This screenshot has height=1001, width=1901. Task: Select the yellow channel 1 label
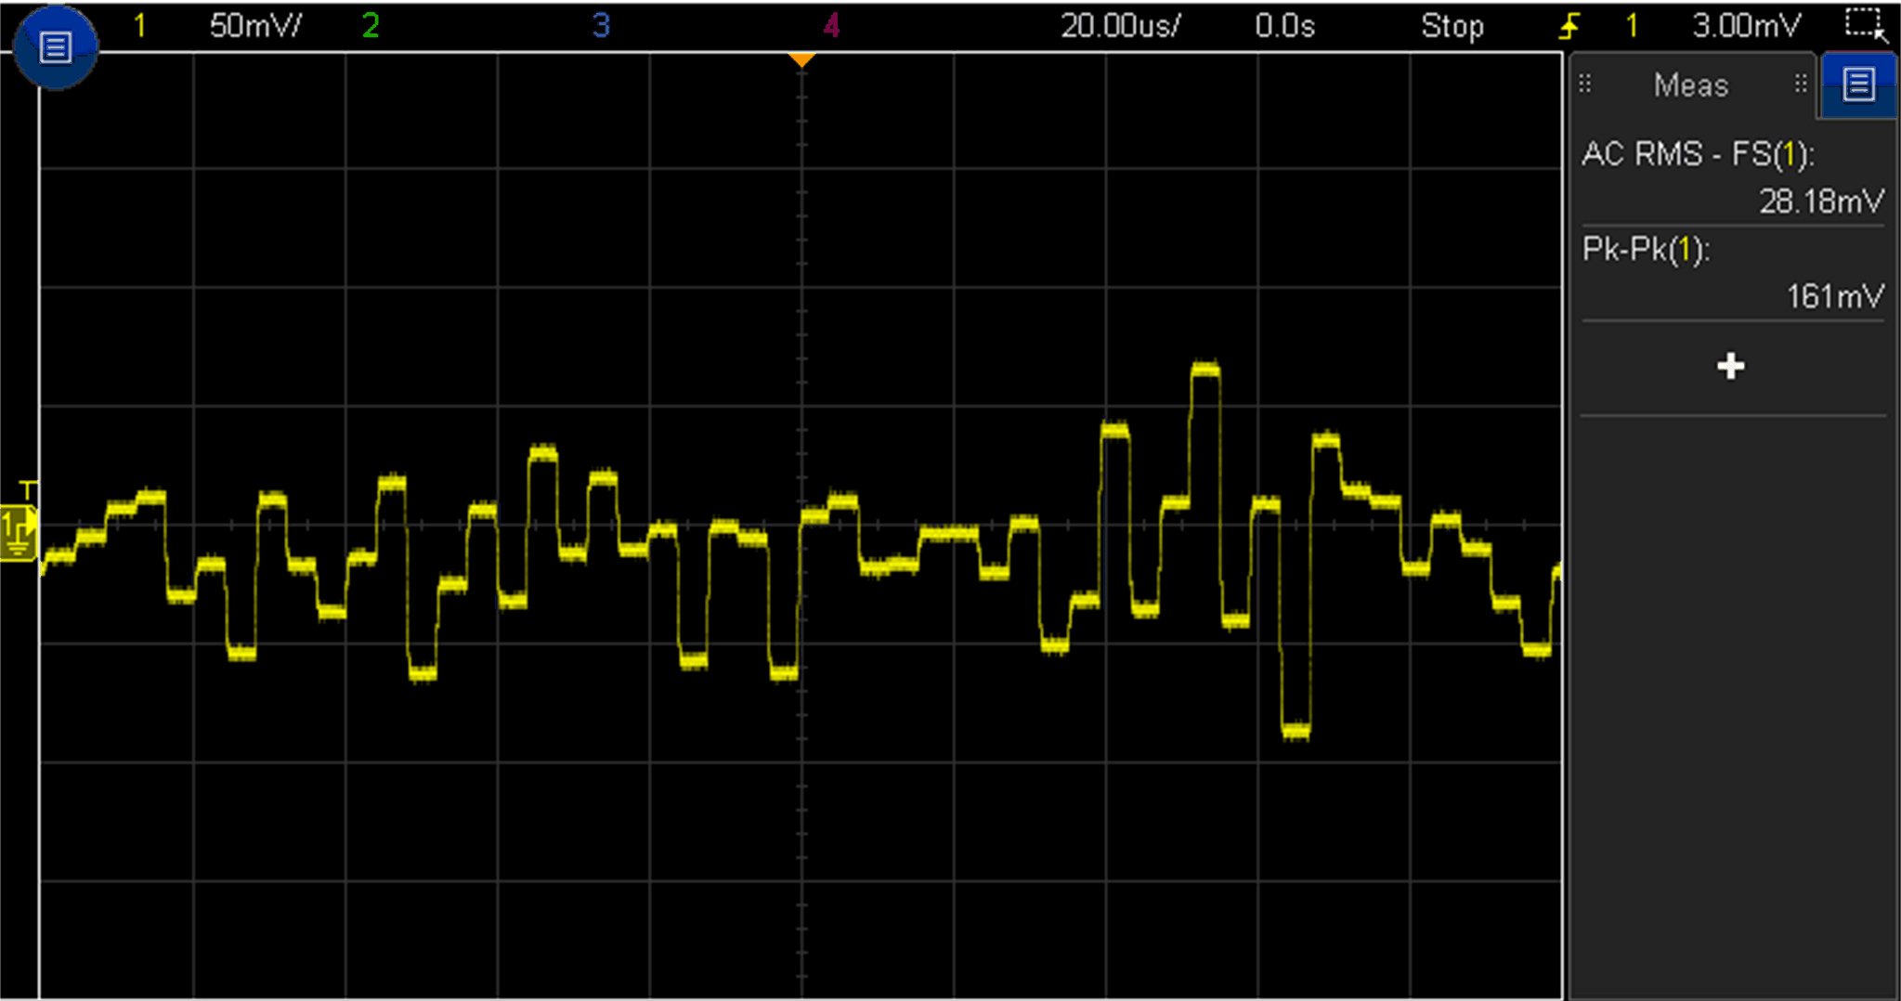[139, 26]
